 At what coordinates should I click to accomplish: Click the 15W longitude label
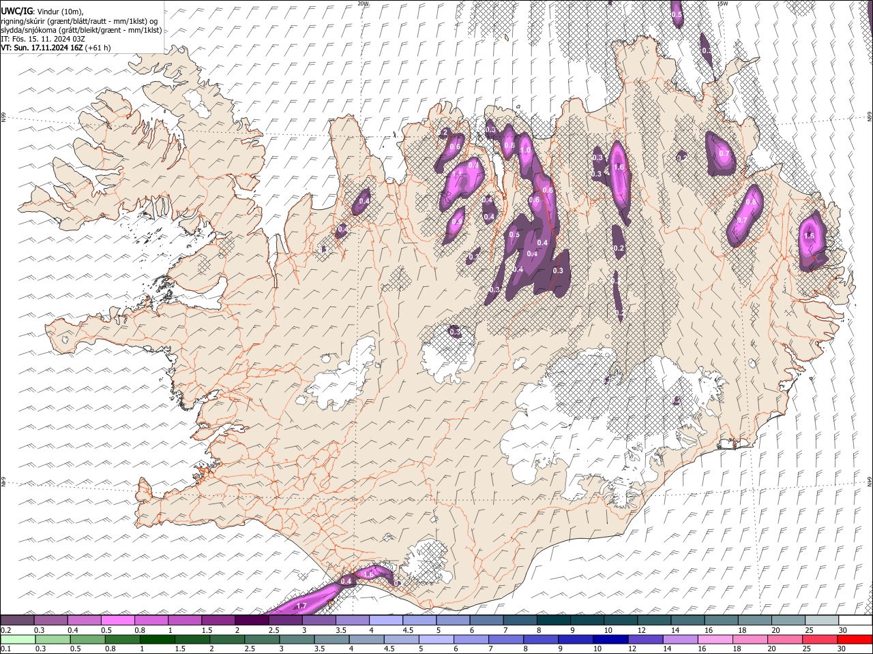pos(722,3)
